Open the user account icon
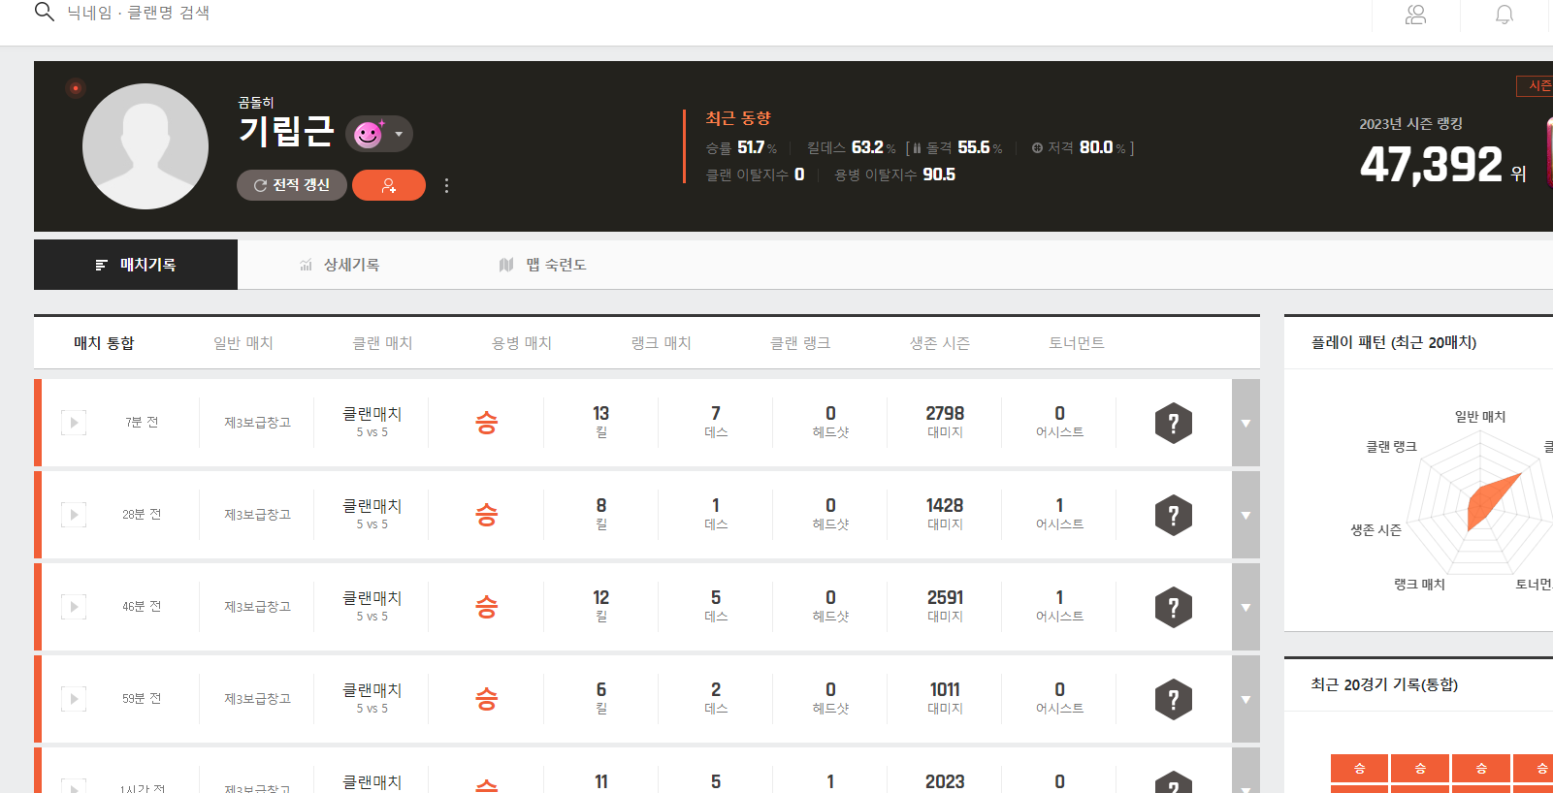The image size is (1553, 793). click(1415, 15)
